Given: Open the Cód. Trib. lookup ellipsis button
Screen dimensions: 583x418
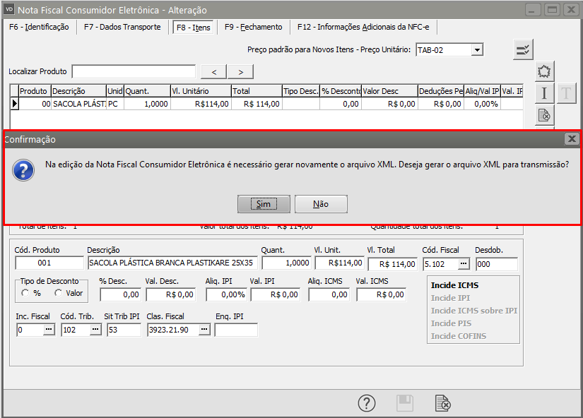Looking at the screenshot, I should [x=95, y=330].
